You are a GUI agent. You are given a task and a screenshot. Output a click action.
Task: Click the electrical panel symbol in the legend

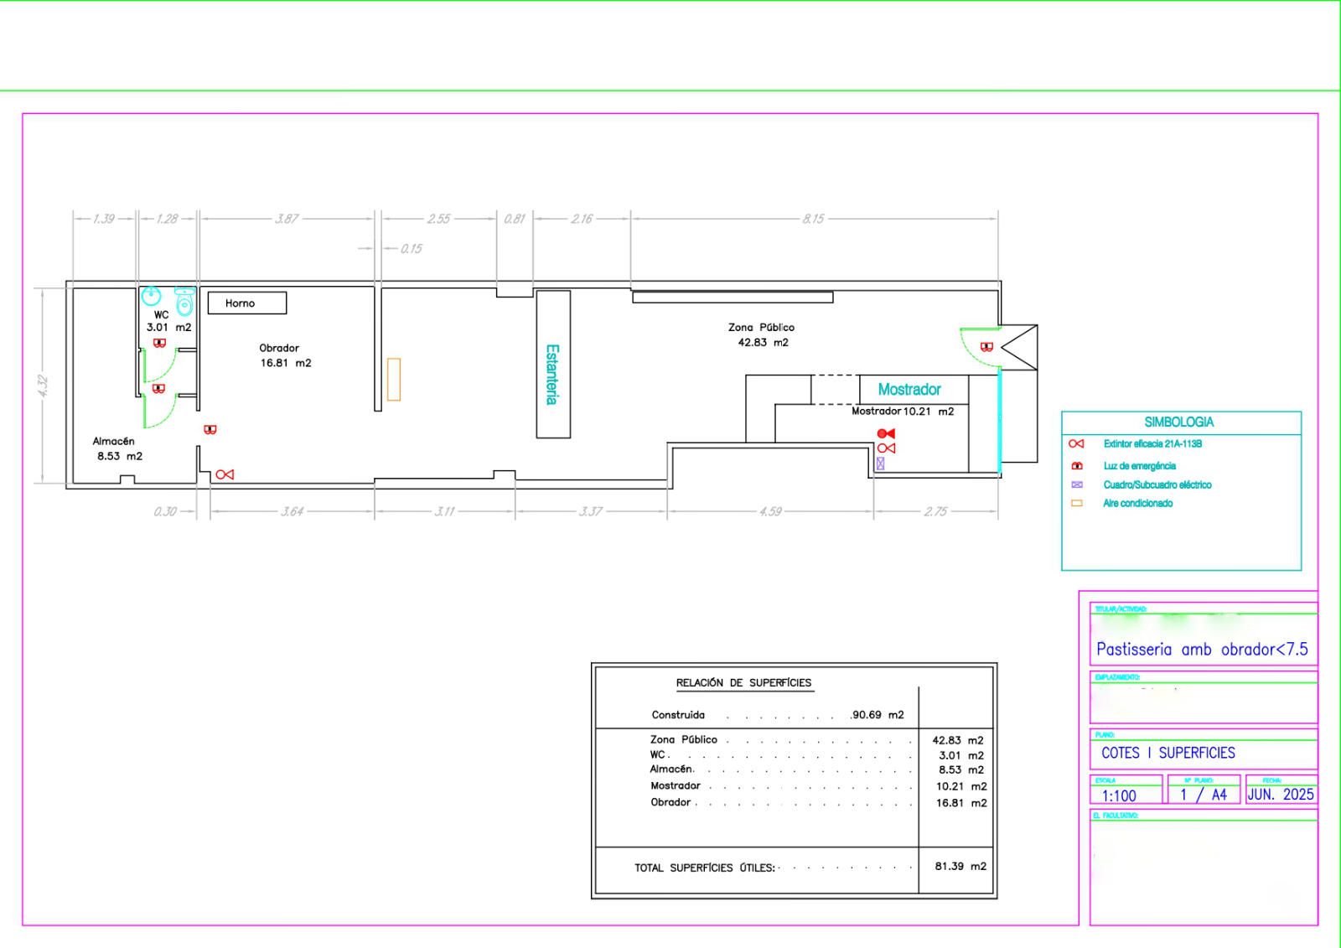click(1077, 484)
